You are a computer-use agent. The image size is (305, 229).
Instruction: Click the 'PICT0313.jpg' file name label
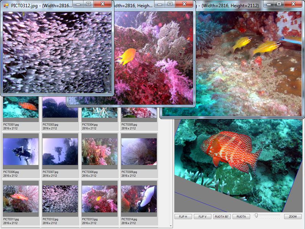point(90,219)
